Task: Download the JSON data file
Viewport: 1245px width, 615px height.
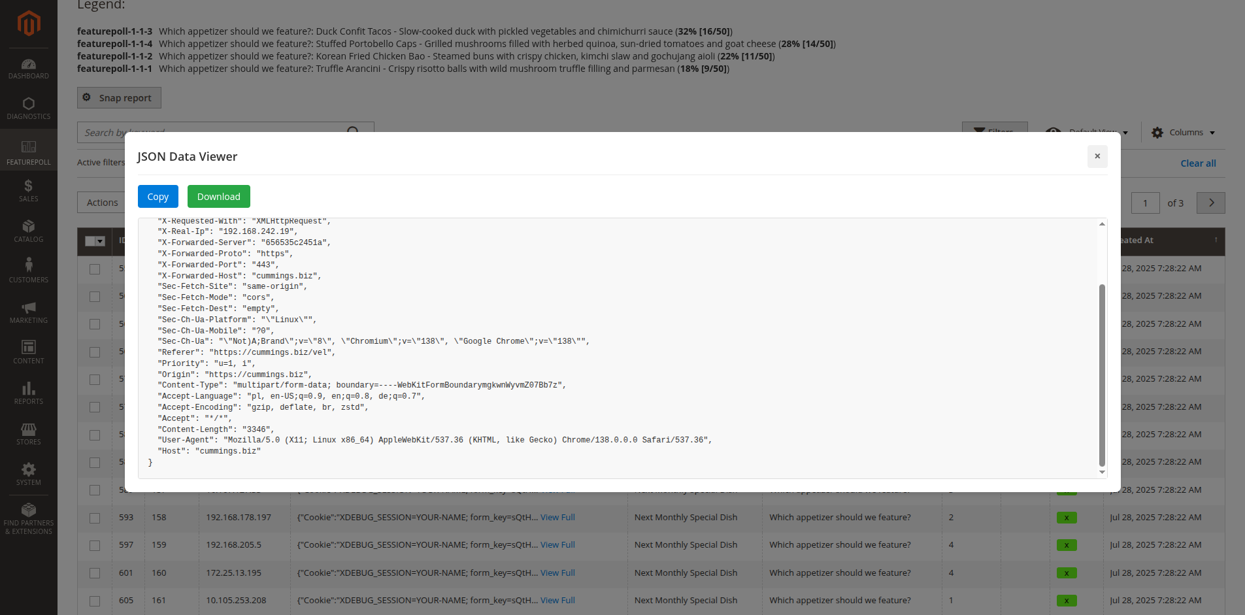Action: (218, 197)
